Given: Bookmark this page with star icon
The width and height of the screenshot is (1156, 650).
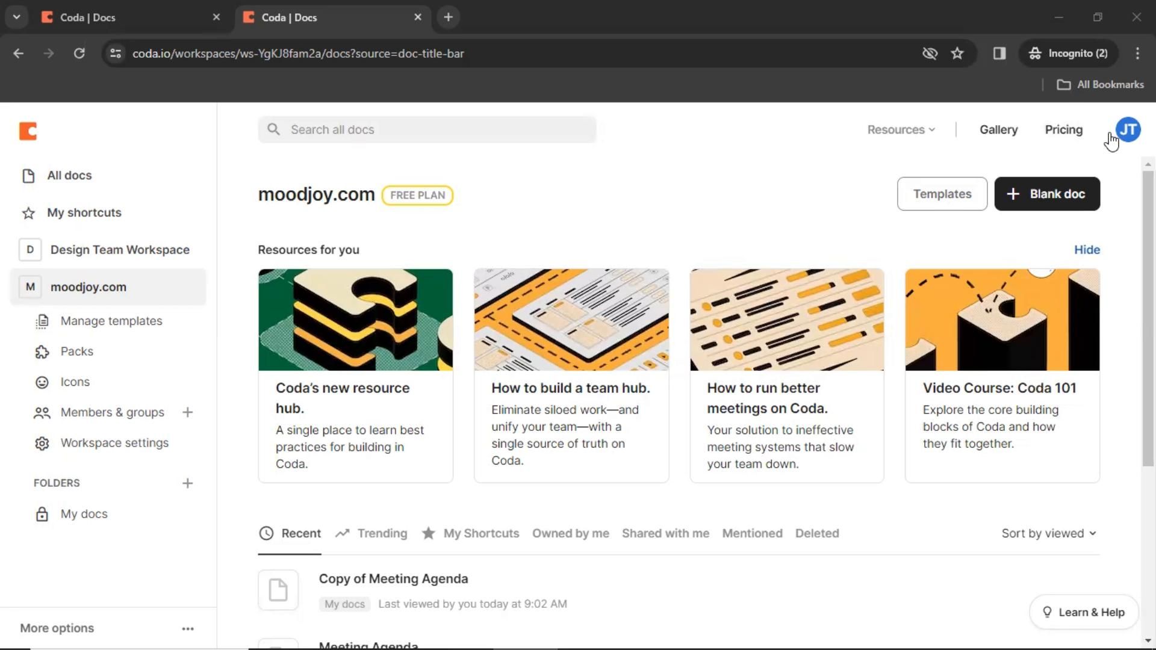Looking at the screenshot, I should [957, 54].
